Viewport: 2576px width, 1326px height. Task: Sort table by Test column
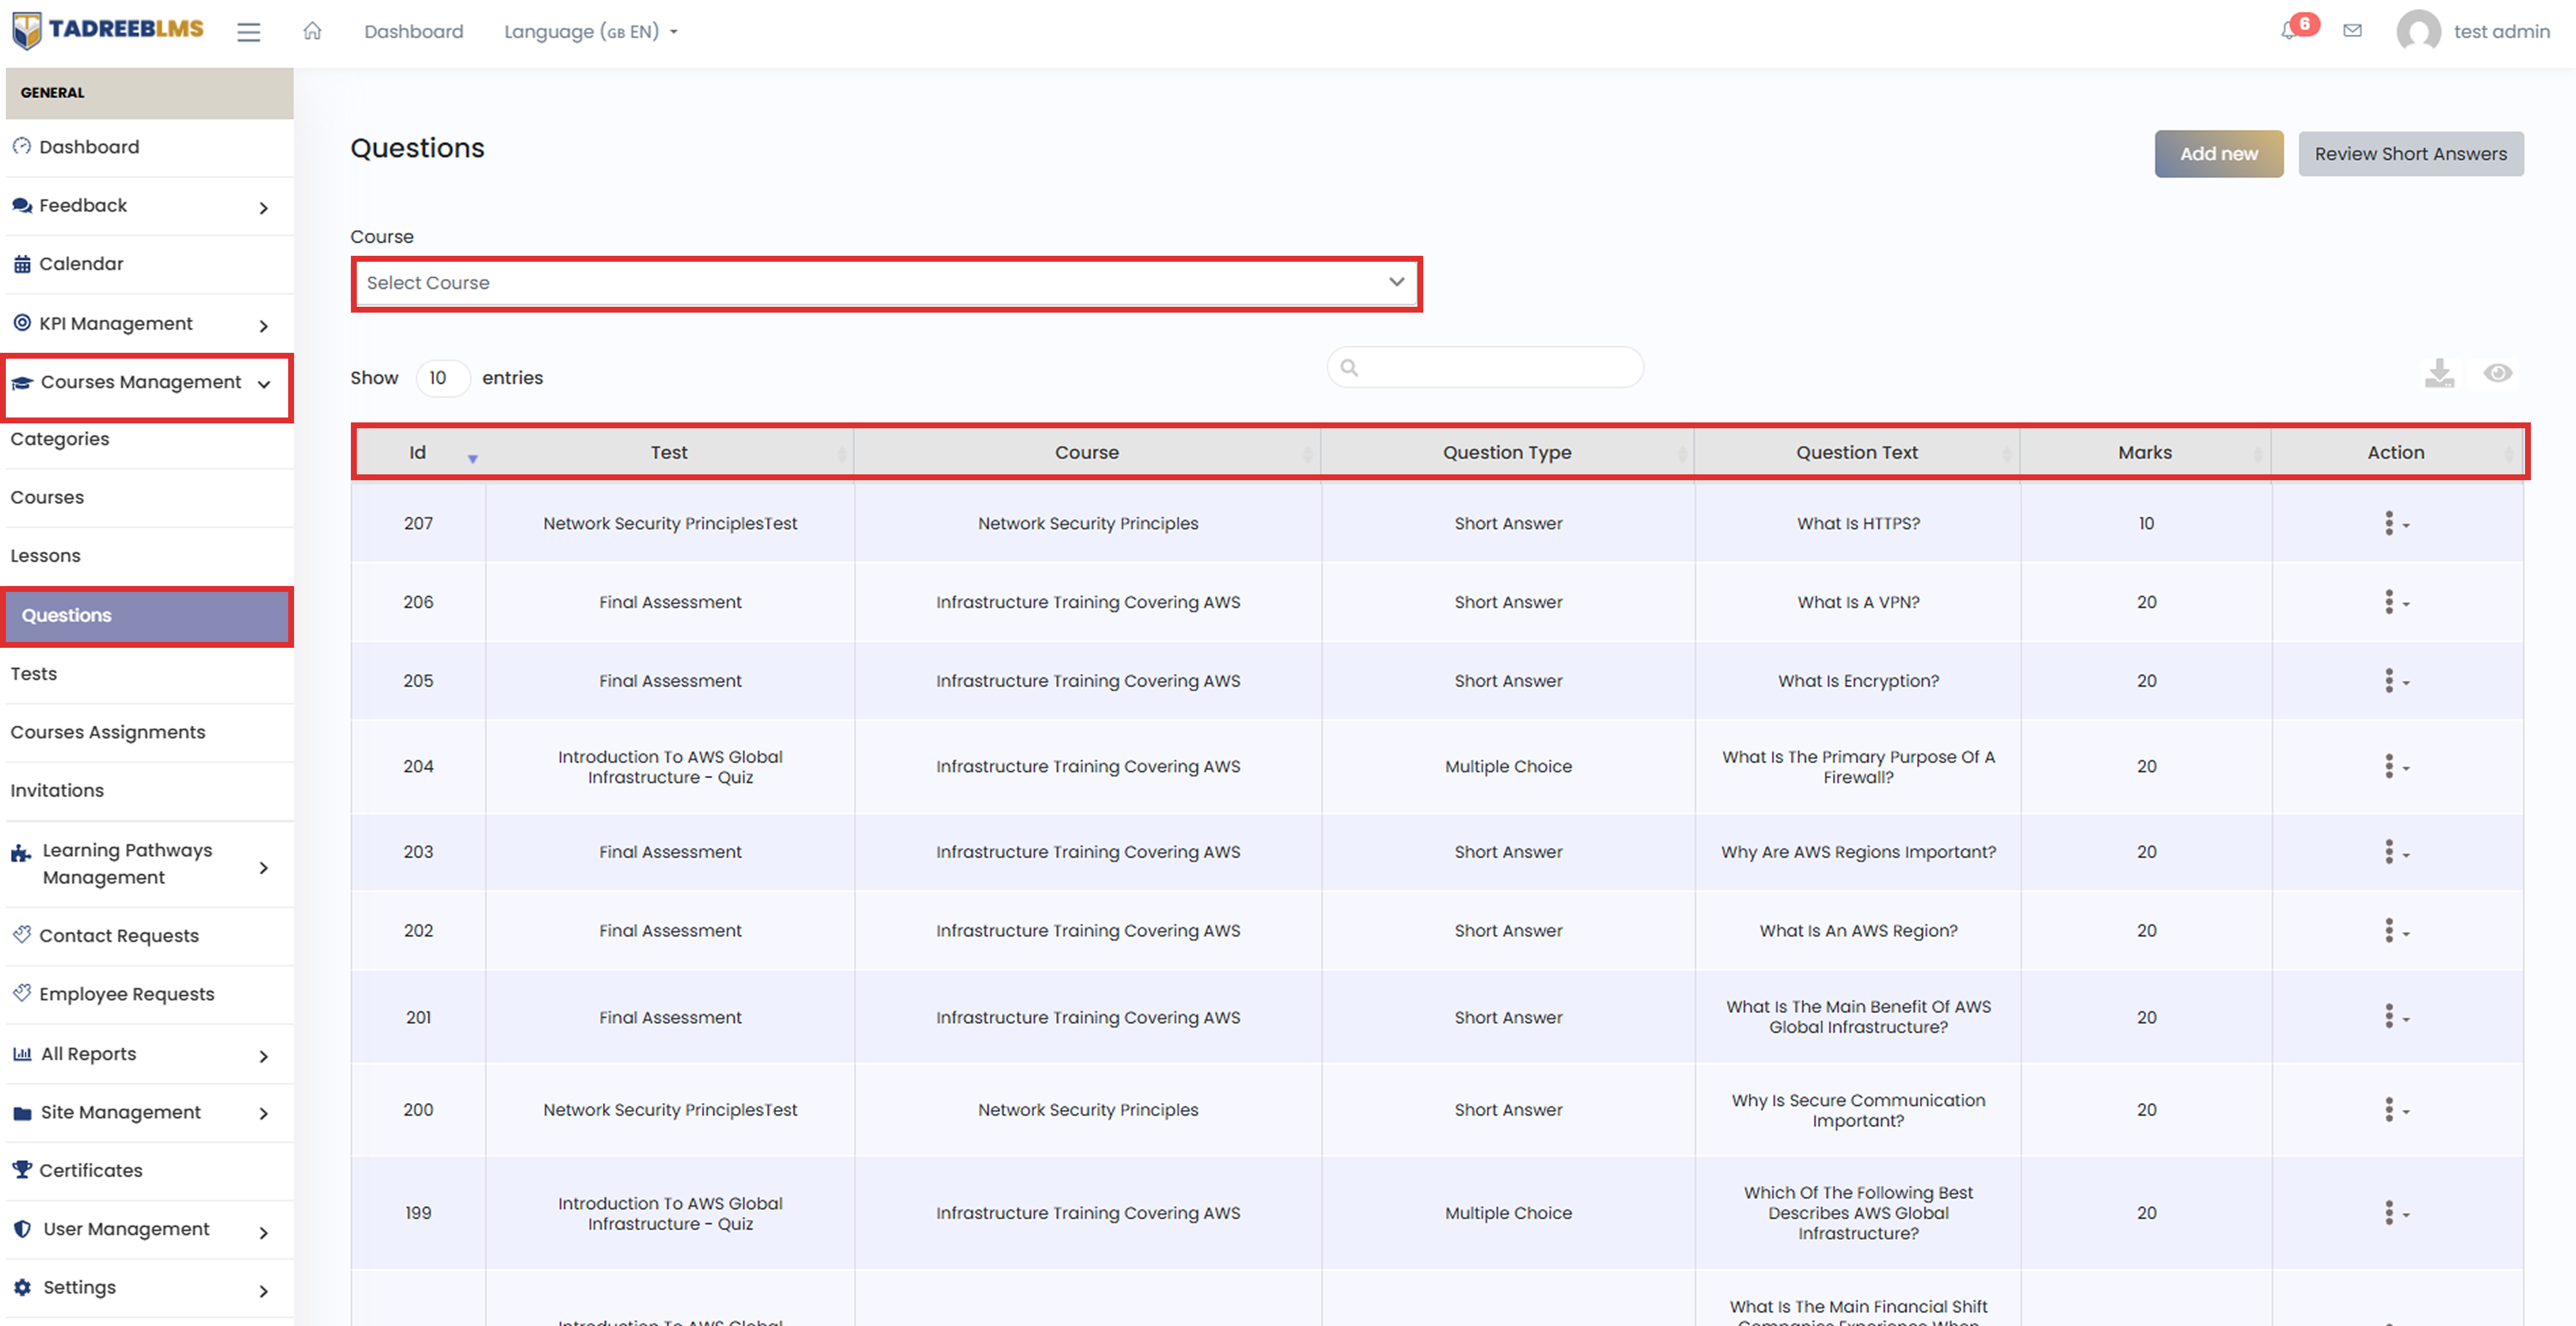tap(669, 452)
